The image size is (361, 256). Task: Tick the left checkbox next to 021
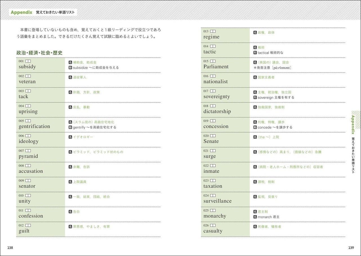point(211,151)
